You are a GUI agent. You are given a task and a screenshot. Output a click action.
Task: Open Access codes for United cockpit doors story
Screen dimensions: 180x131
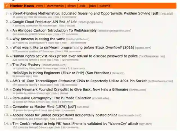pyautogui.click(x=65, y=115)
